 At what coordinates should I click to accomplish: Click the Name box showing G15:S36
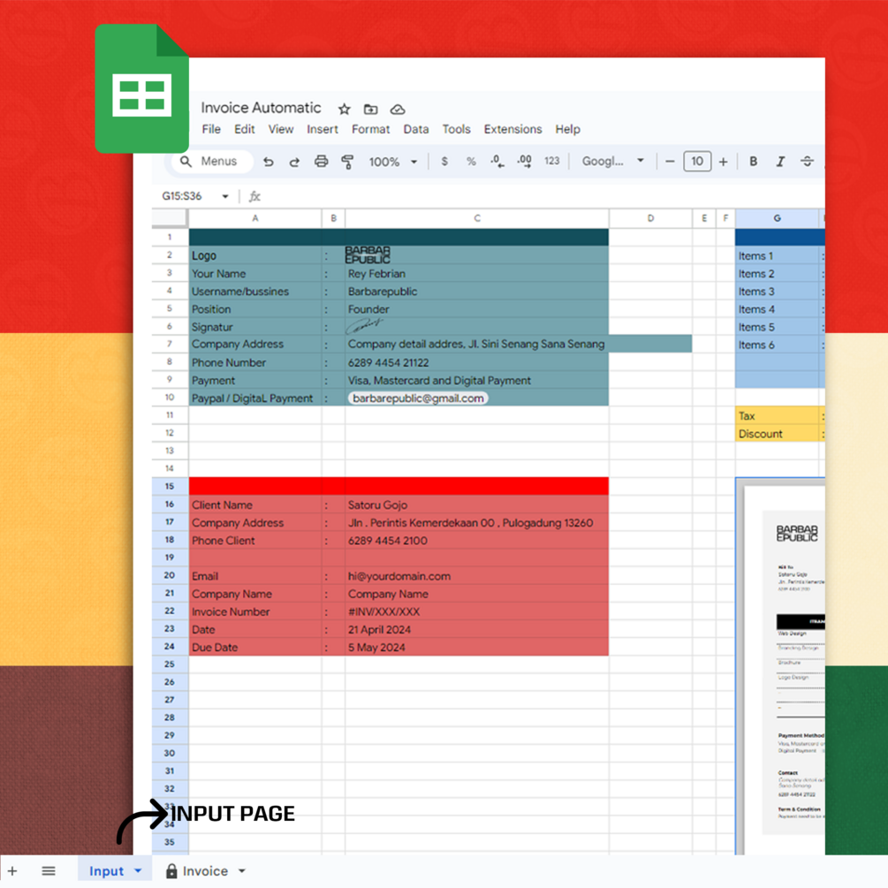[x=182, y=196]
